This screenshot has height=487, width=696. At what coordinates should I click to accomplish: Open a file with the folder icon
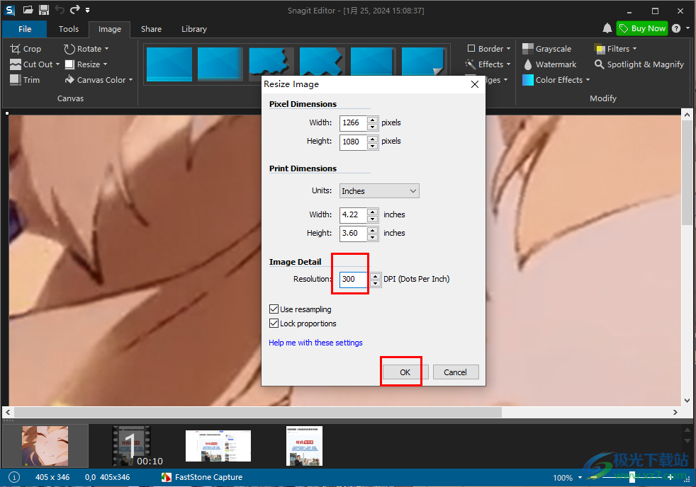coord(28,10)
